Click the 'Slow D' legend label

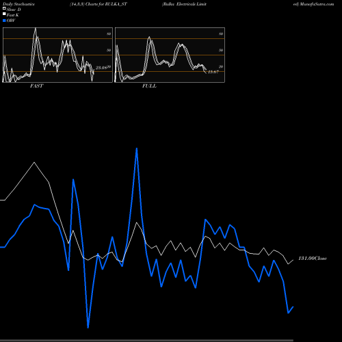point(14,10)
